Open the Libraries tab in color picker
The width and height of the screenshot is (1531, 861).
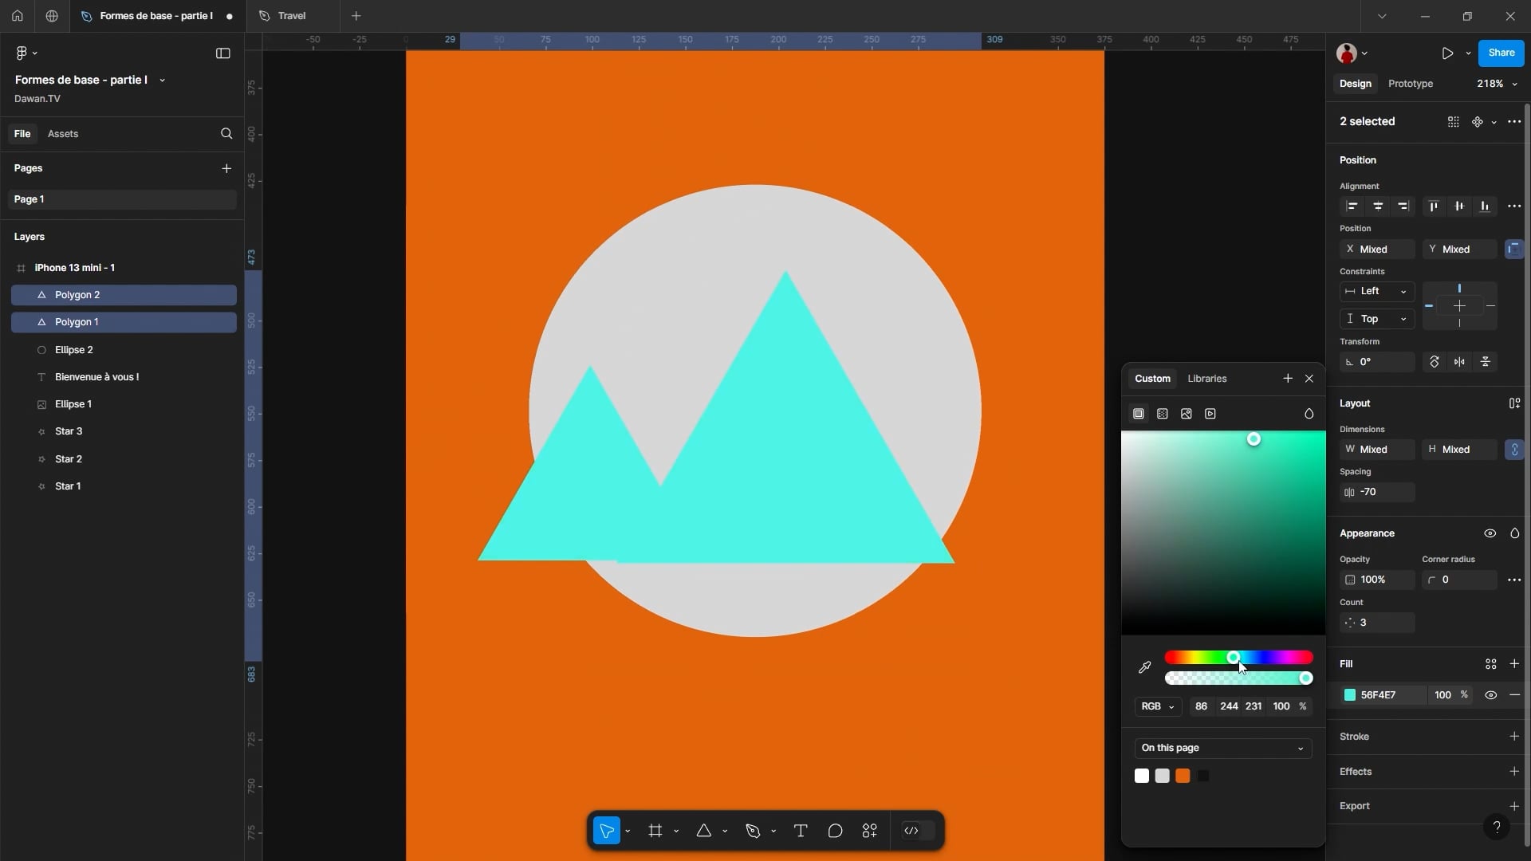point(1206,379)
